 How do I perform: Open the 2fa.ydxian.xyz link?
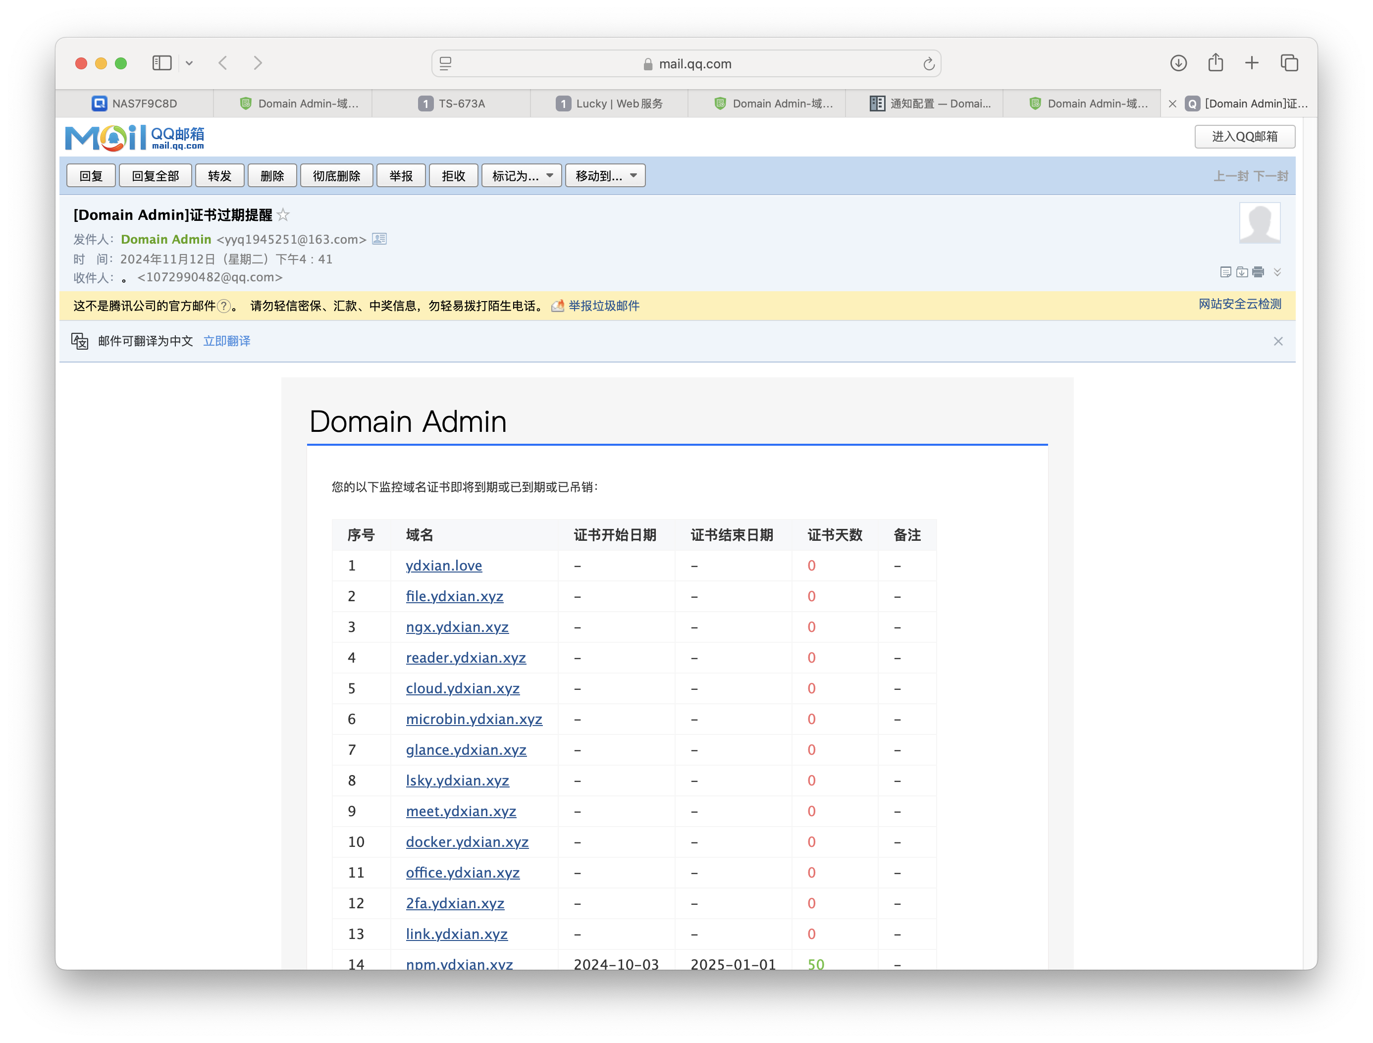coord(455,904)
